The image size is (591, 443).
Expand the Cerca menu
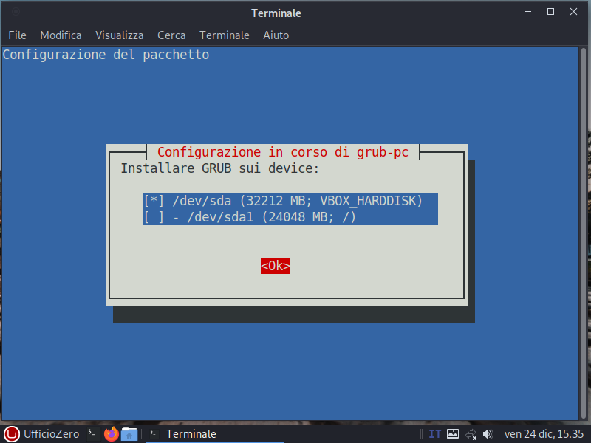pyautogui.click(x=171, y=35)
